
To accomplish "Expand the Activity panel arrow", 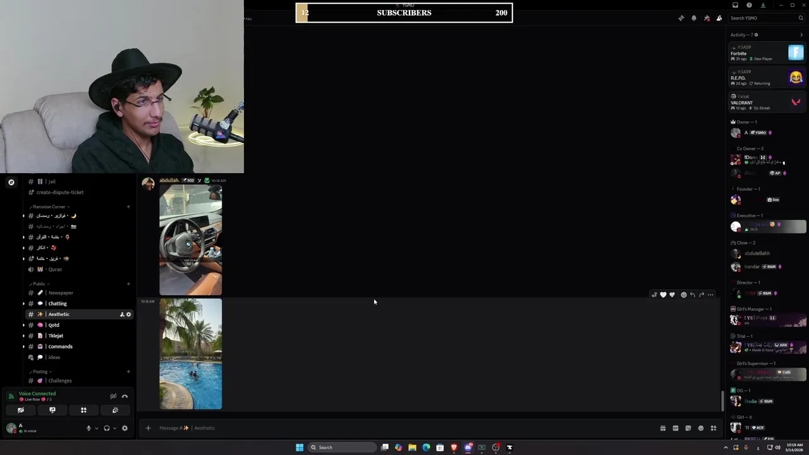I will (x=801, y=35).
